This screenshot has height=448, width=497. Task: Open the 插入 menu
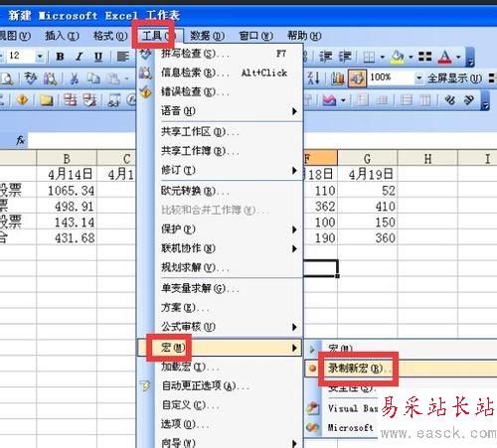coord(62,36)
